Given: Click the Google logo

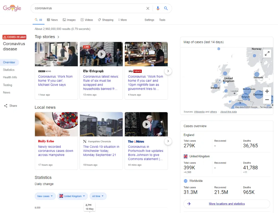Looking at the screenshot, I should click(12, 8).
